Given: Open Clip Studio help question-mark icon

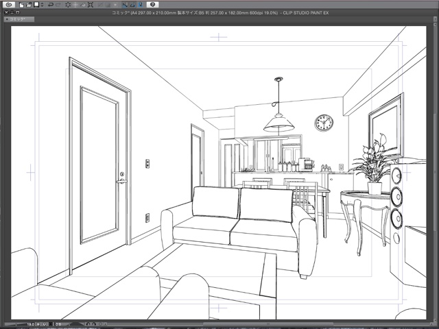Looking at the screenshot, I should (152, 5).
